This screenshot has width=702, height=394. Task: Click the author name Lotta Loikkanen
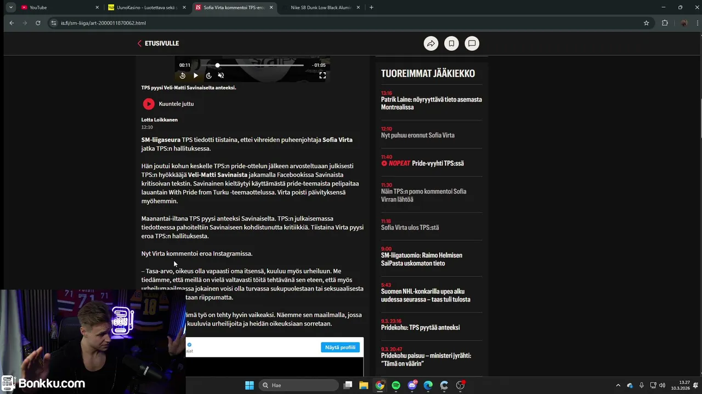pos(160,119)
